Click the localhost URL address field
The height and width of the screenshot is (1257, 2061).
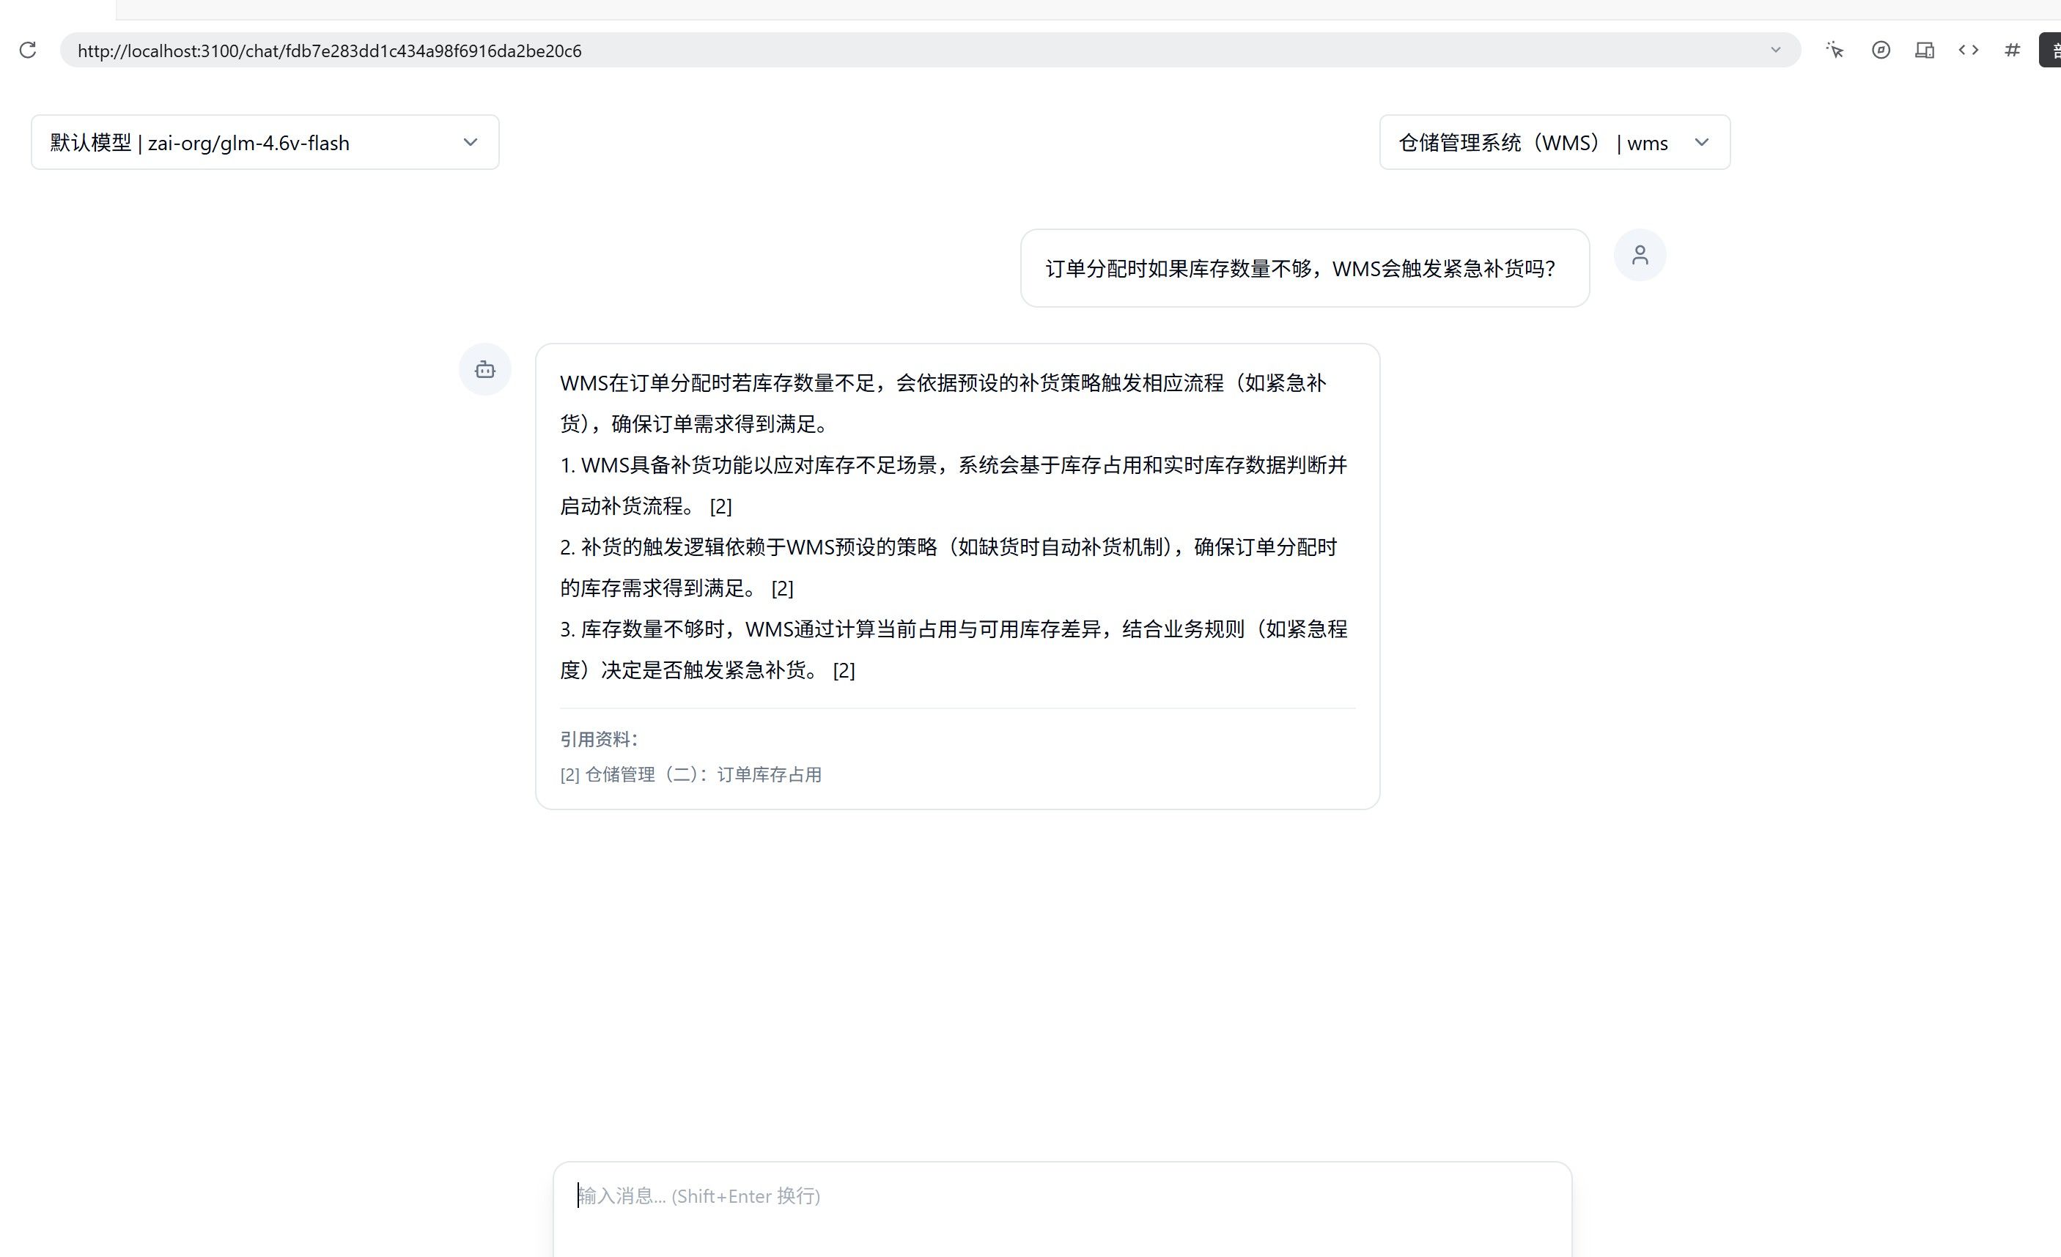930,50
